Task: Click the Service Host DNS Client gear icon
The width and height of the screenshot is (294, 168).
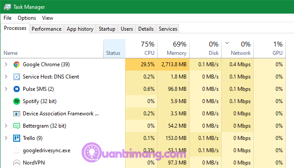Action: [17, 77]
